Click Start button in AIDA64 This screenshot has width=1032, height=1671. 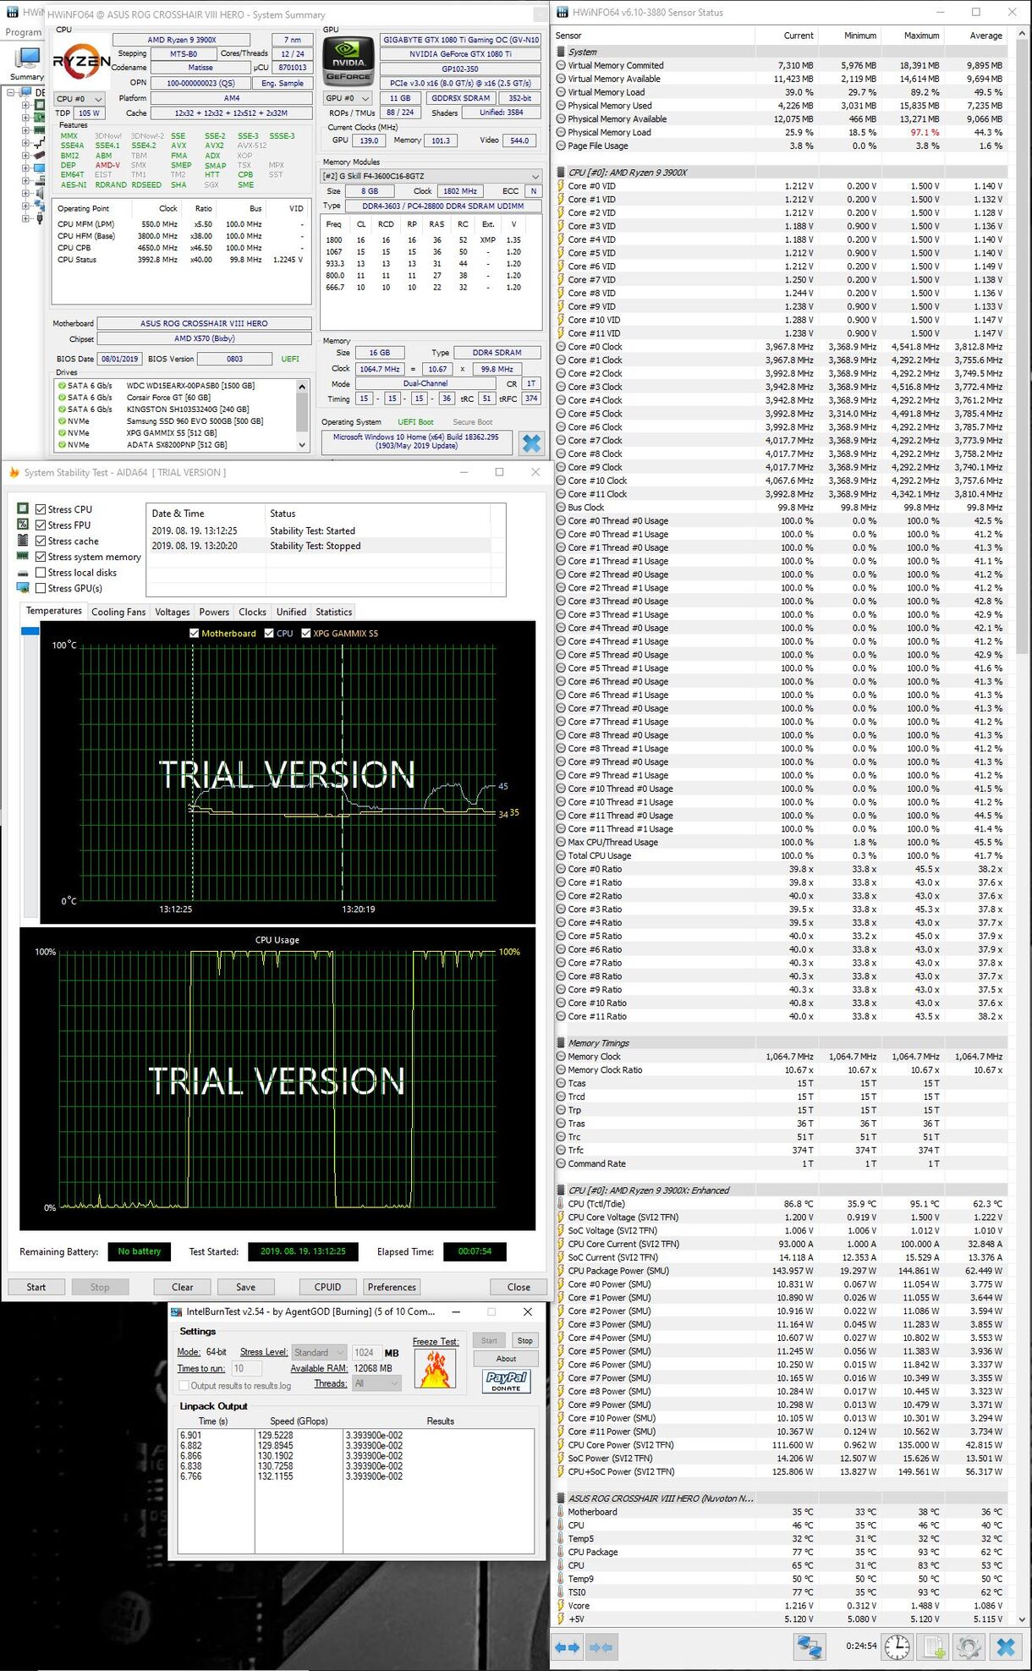pos(36,1287)
